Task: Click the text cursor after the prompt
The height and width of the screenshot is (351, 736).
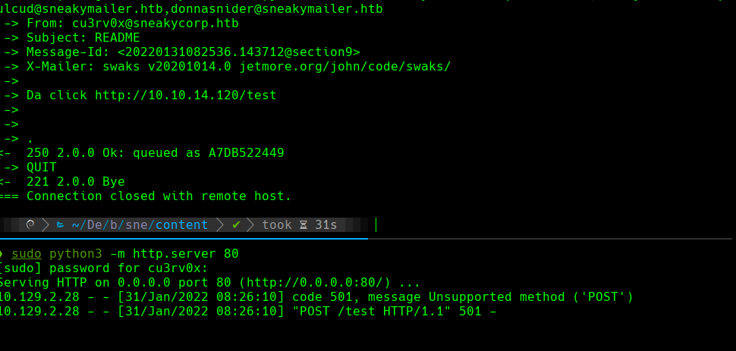Action: 376,225
